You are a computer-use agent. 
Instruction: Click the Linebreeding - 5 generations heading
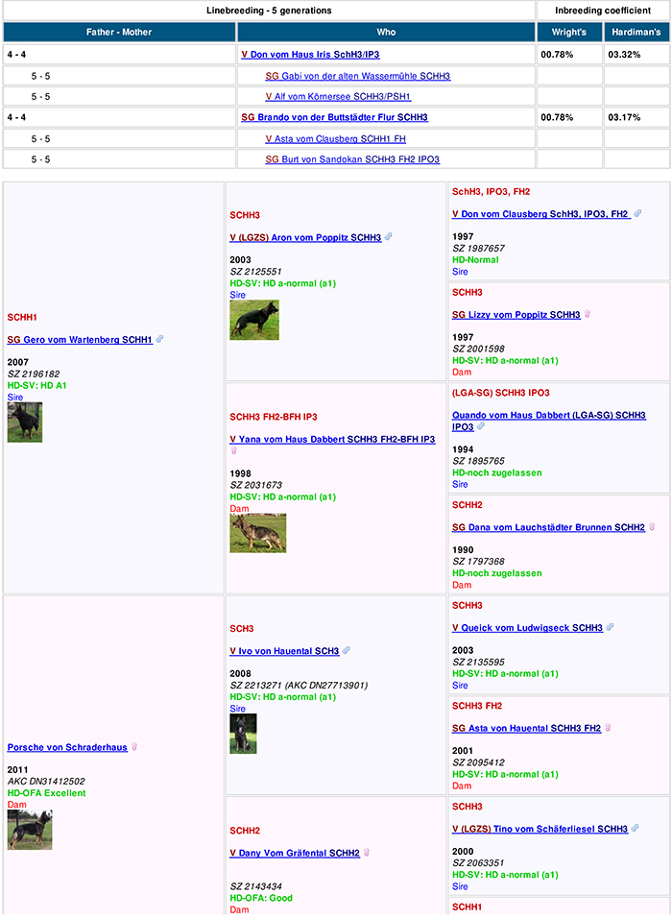coord(269,11)
